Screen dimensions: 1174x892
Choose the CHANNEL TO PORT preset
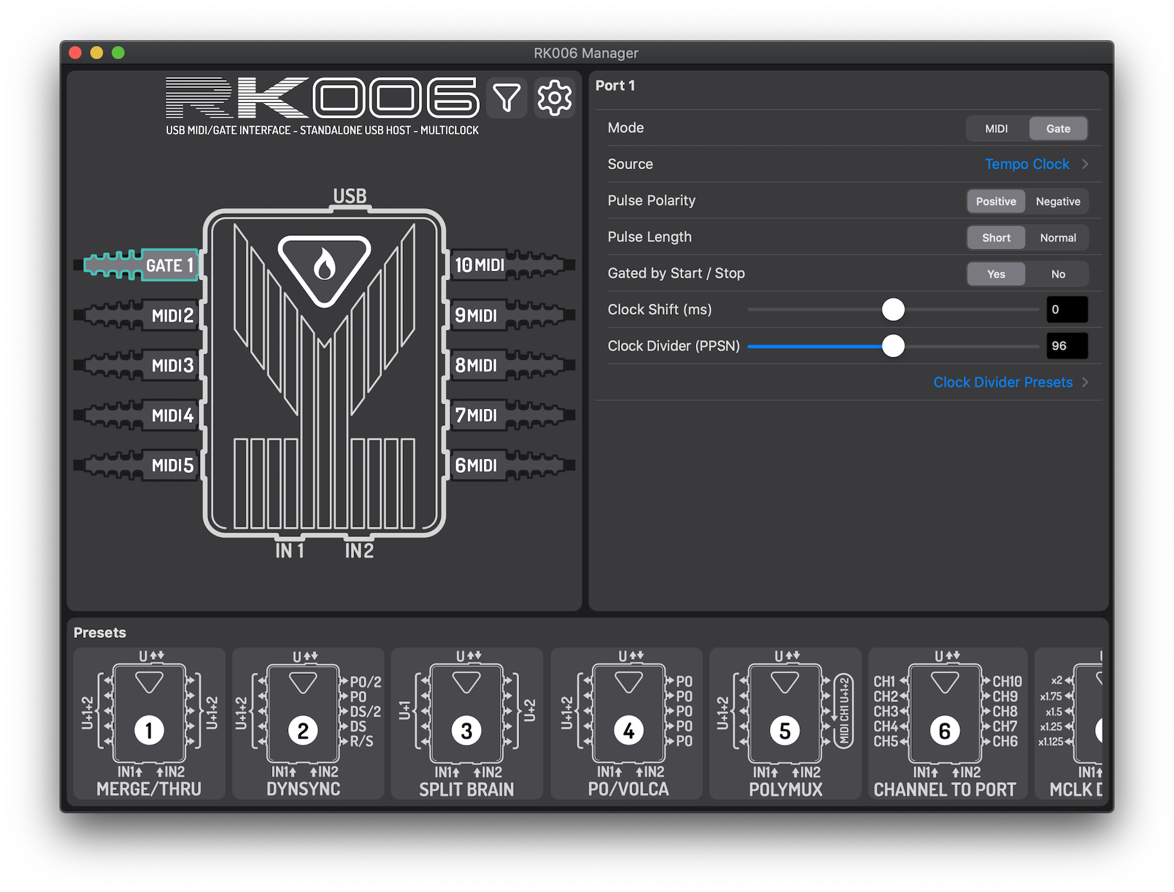point(945,724)
